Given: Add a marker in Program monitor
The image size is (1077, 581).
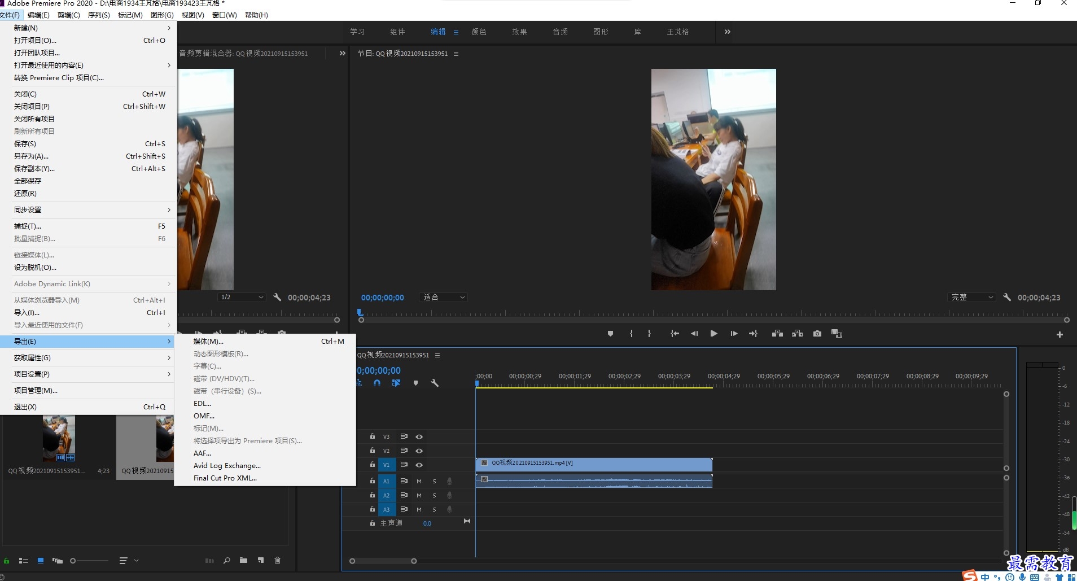Looking at the screenshot, I should 610,334.
